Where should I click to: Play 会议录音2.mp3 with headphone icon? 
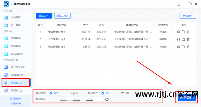click(x=178, y=39)
